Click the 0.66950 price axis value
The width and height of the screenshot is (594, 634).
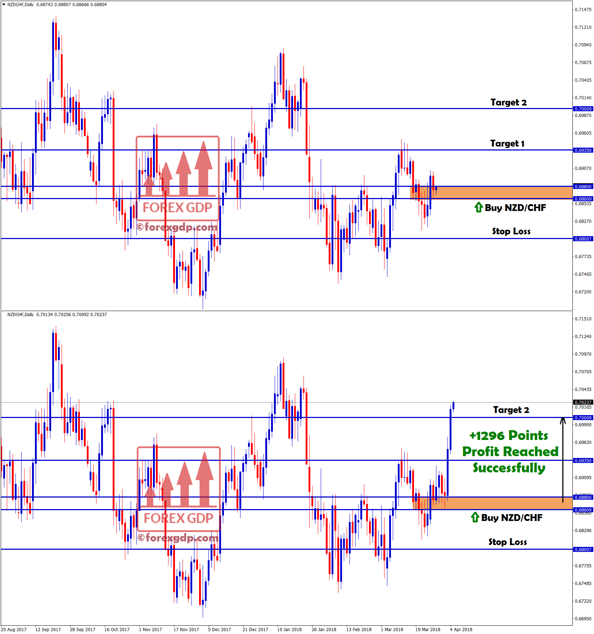pyautogui.click(x=583, y=619)
